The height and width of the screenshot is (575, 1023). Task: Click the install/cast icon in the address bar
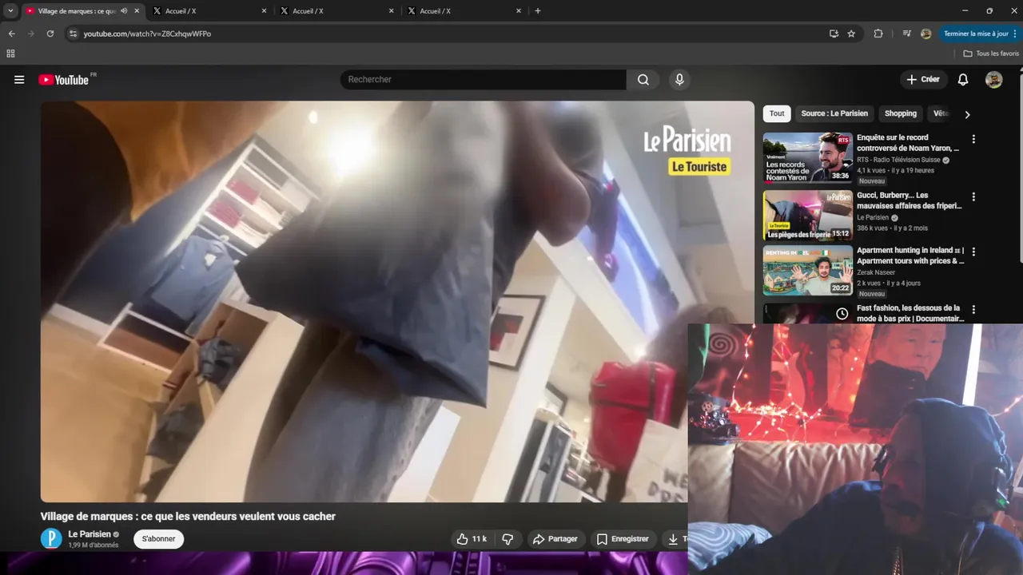[x=834, y=34]
